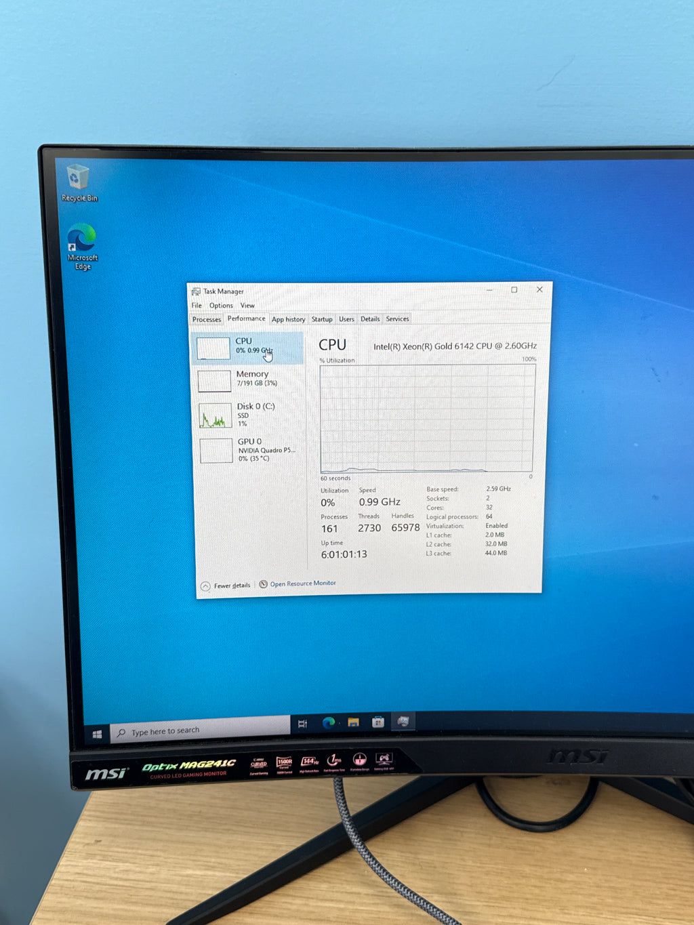Image resolution: width=694 pixels, height=925 pixels.
Task: Click the Sockets value 2
Action: click(x=488, y=498)
